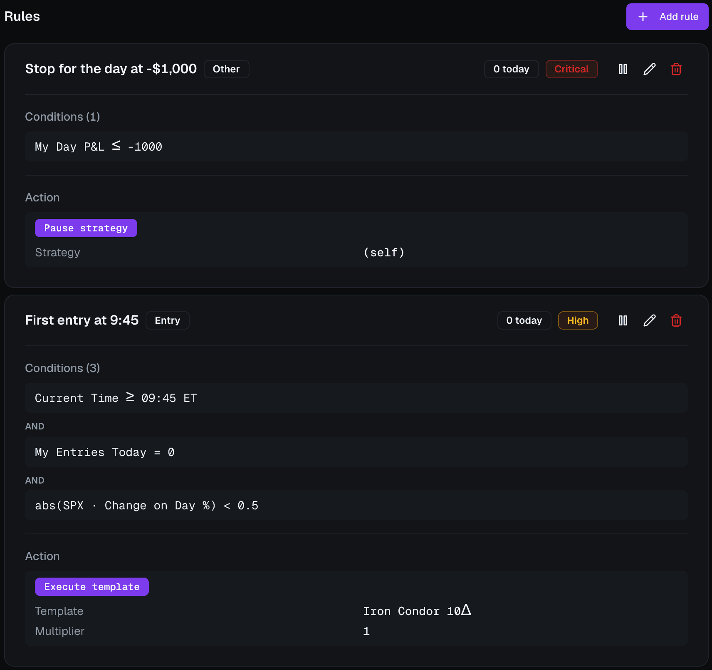712x670 pixels.
Task: Click the Add rule button
Action: [667, 17]
